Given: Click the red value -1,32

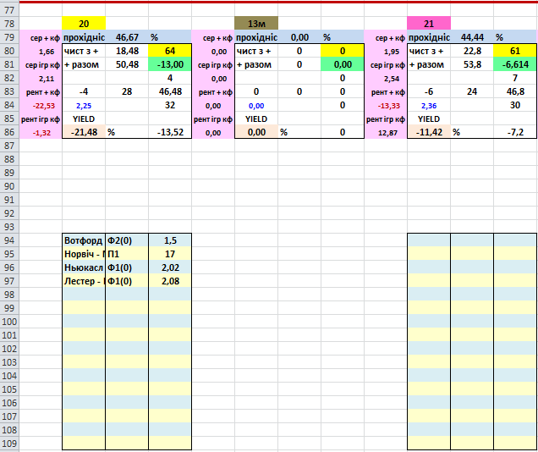Looking at the screenshot, I should tap(41, 133).
